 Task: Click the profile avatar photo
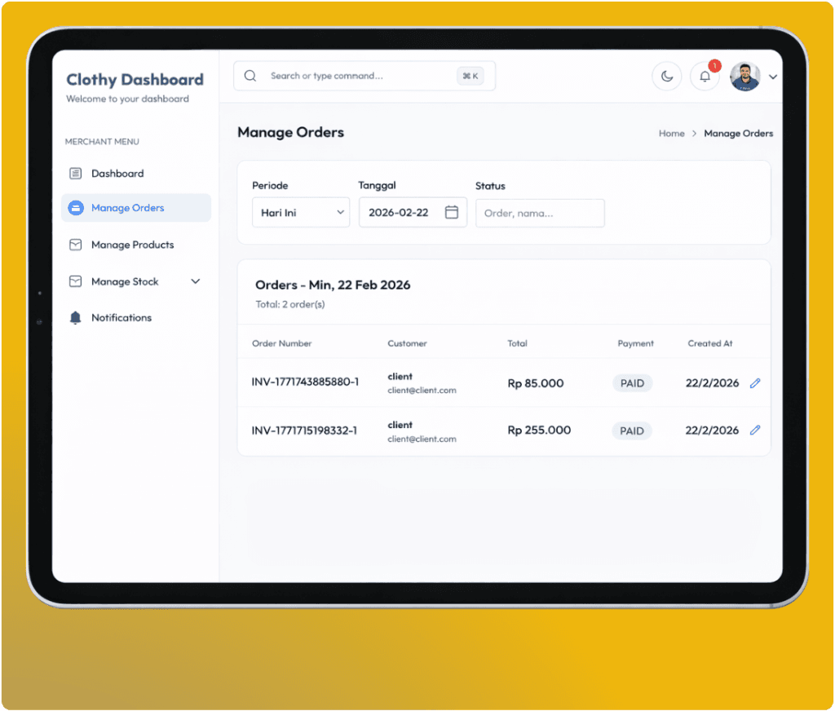(x=744, y=76)
